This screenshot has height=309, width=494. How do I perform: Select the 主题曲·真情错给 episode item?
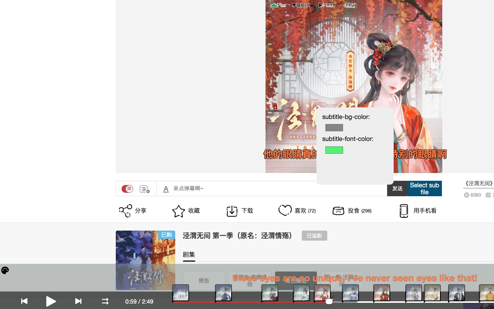pyautogui.click(x=250, y=281)
